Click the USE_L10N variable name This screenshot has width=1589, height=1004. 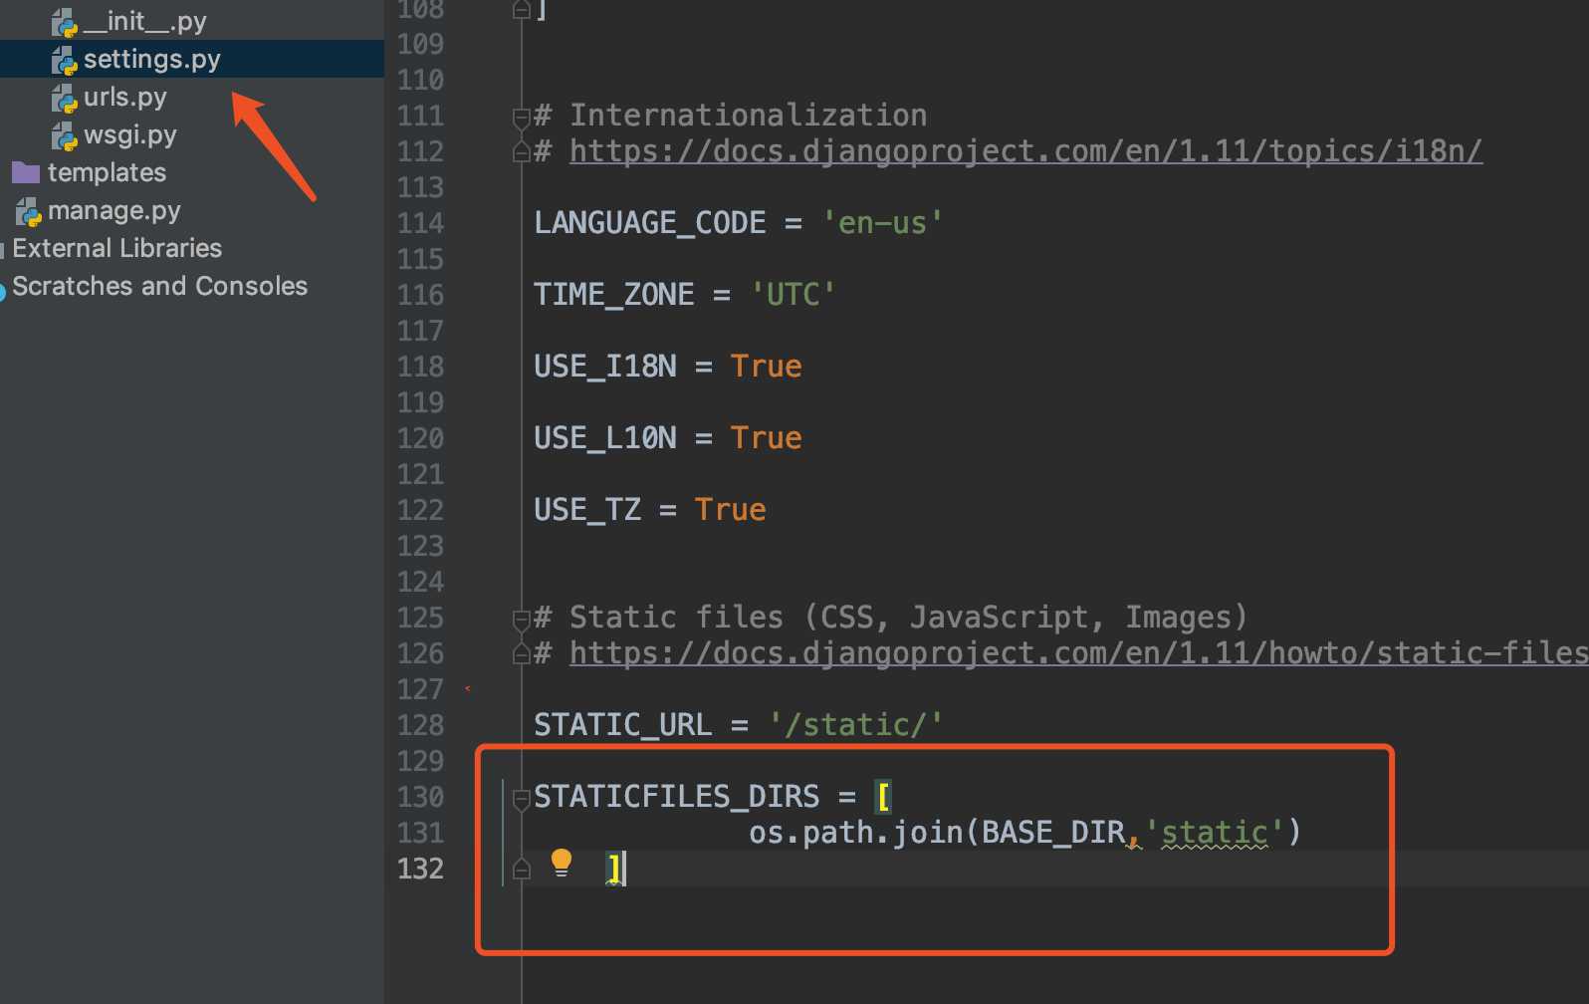point(605,438)
